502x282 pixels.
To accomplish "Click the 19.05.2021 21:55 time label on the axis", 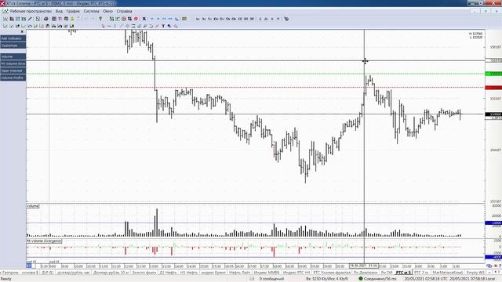I will click(x=364, y=266).
